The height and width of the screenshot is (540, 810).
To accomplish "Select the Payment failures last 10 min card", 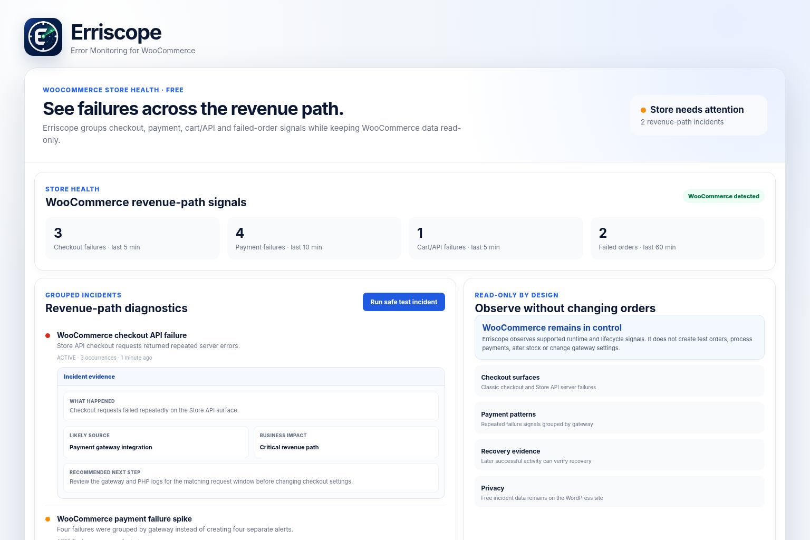I will (314, 238).
